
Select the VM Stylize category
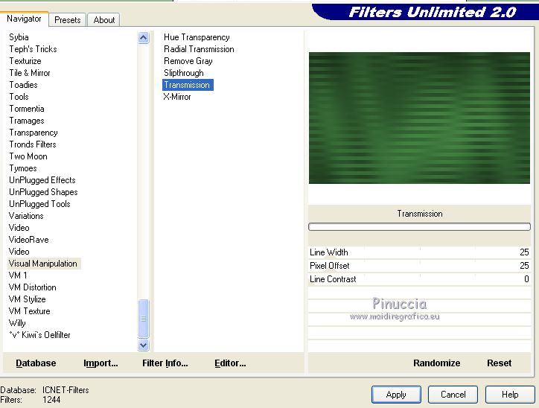pyautogui.click(x=27, y=299)
